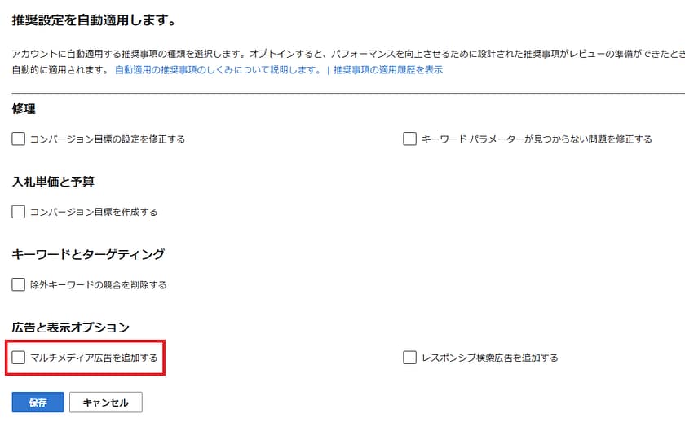Screen dimensions: 685x431
Task: Open the 推奨事項の適用履歴を表示 link
Action: [388, 70]
